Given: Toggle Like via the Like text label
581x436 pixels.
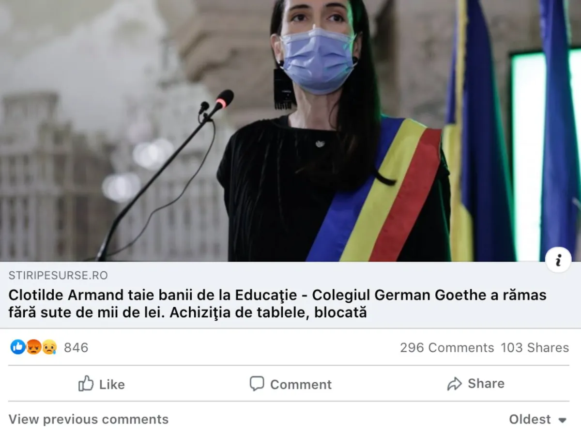Looking at the screenshot, I should click(112, 384).
